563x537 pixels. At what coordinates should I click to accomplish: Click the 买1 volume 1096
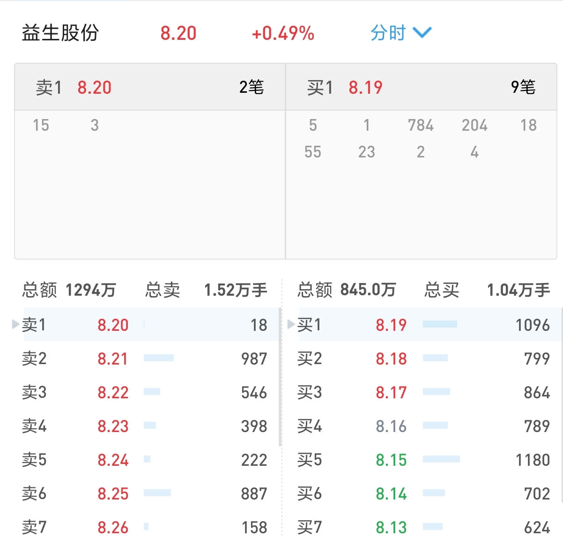tap(533, 325)
